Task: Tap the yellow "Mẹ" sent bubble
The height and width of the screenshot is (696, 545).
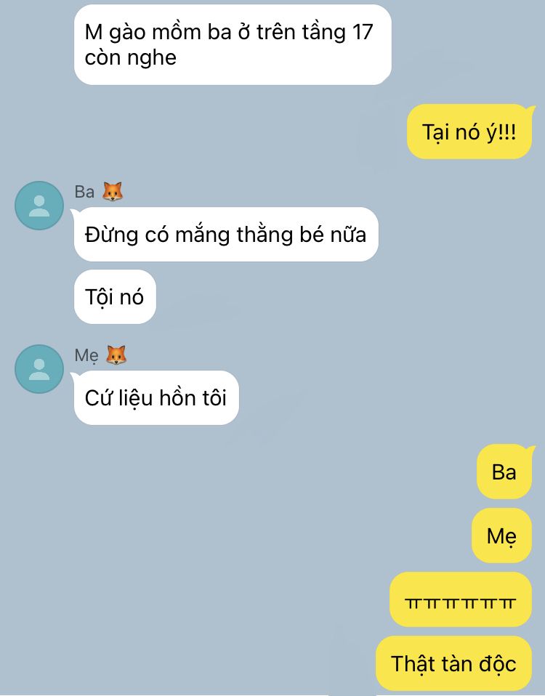Action: point(501,535)
